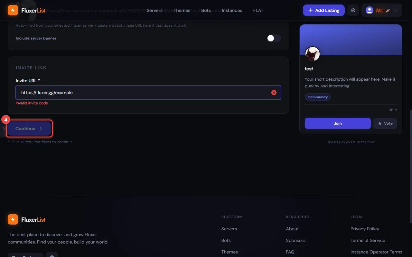Click the star rating icon in preview card
Image resolution: width=412 pixels, height=257 pixels.
coord(391,110)
